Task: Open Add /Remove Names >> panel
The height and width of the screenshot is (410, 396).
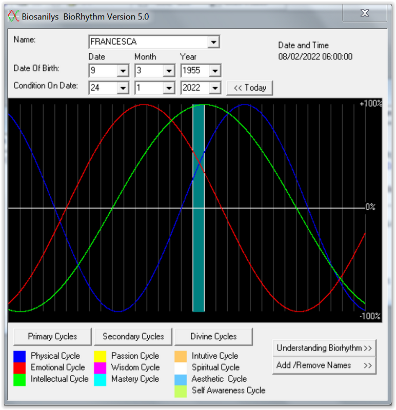Action: pyautogui.click(x=324, y=365)
